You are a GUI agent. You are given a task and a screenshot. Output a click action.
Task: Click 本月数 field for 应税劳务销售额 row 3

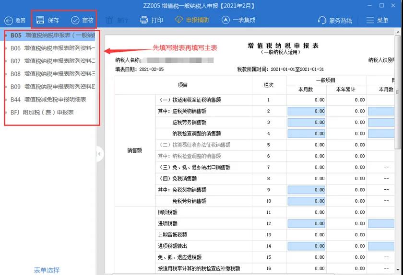[x=307, y=123]
